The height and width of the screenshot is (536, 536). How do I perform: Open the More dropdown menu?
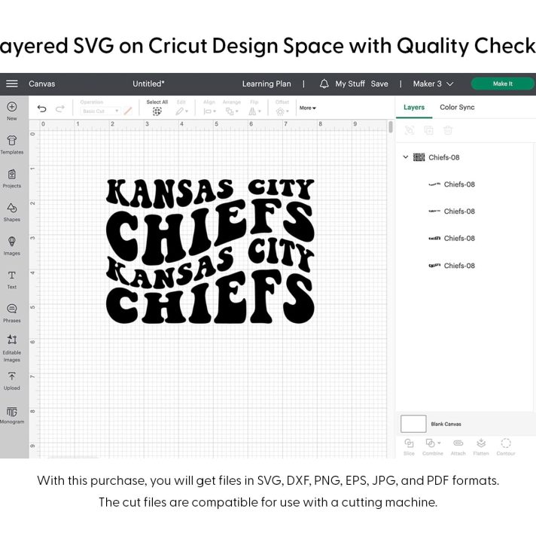pyautogui.click(x=308, y=108)
